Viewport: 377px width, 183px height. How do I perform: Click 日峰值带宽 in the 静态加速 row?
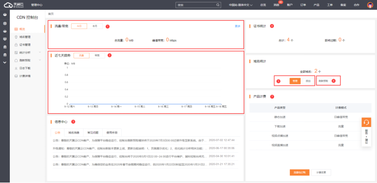click(341, 117)
